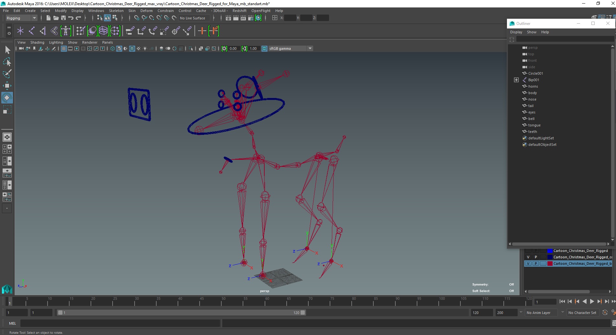Toggle playback P of Deer_Rigged_c layer
The image size is (616, 335).
(x=536, y=257)
